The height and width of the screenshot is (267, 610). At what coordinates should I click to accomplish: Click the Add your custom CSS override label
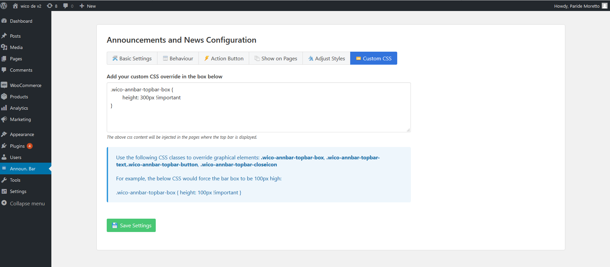[164, 76]
